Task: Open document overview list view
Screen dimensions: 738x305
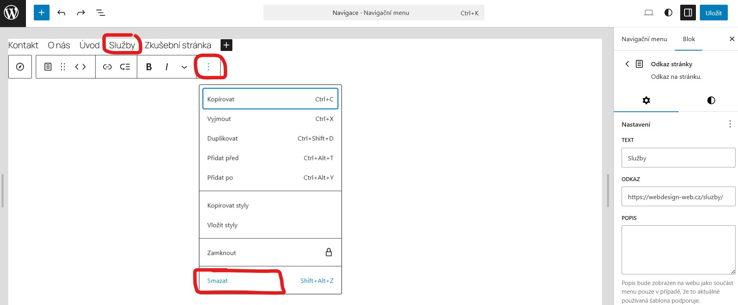Action: pyautogui.click(x=101, y=13)
